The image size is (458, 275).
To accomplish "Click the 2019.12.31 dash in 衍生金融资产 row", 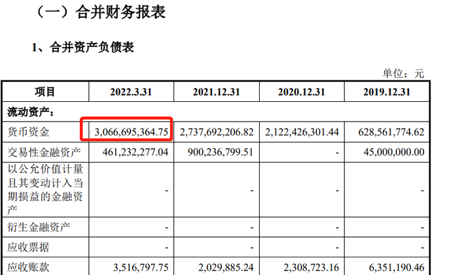I will point(423,228).
